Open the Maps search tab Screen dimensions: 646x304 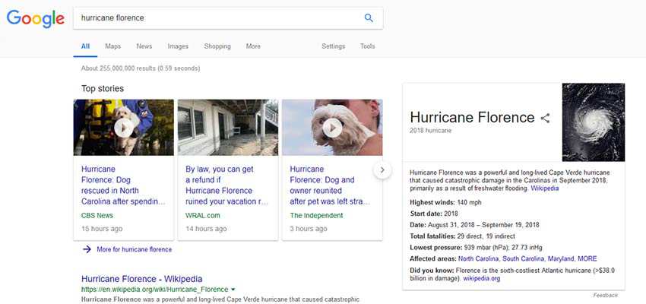point(112,46)
